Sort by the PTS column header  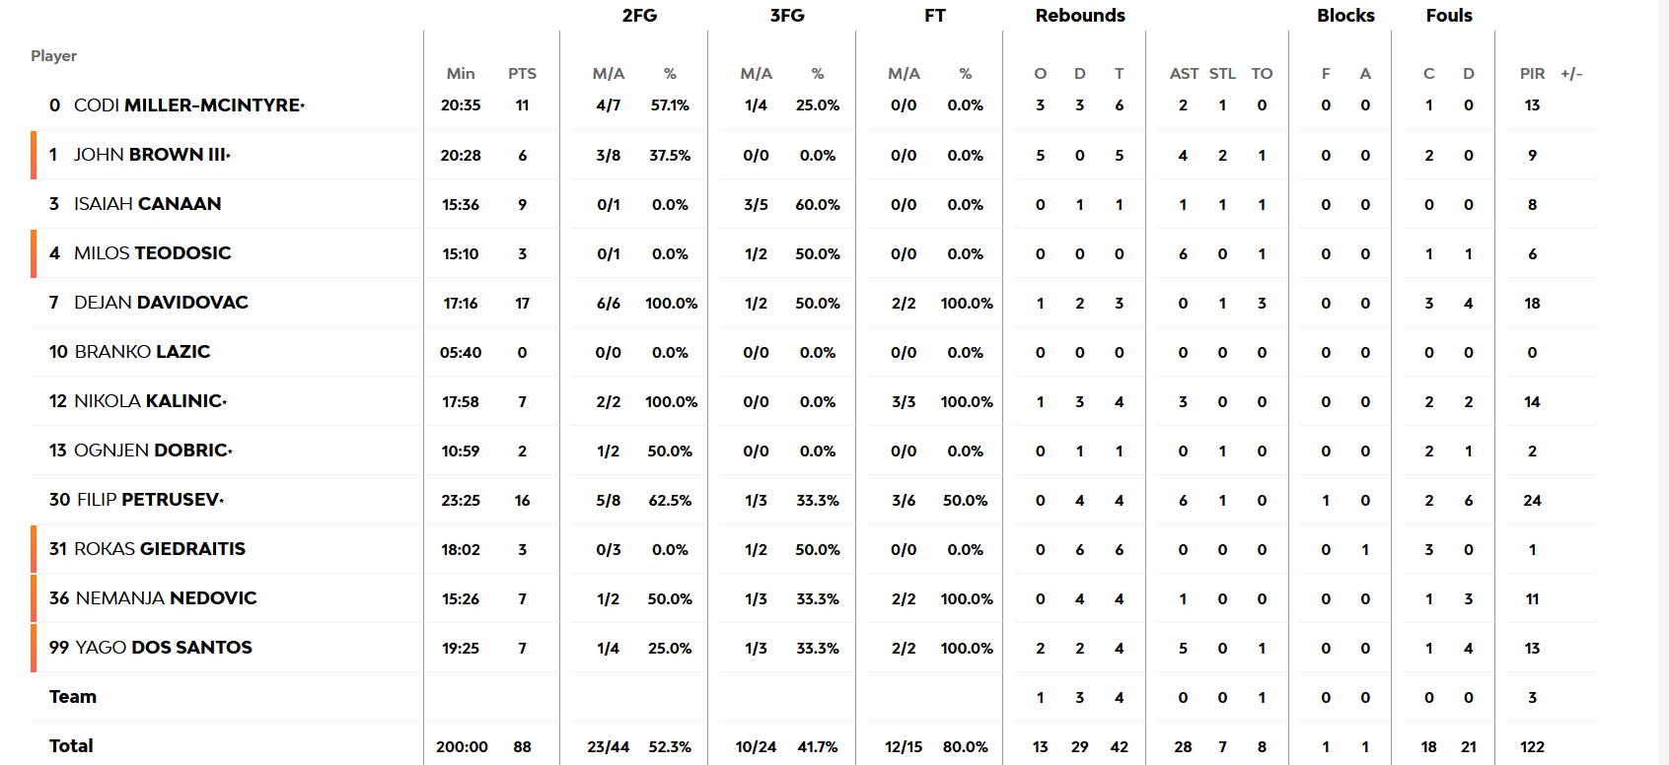[522, 74]
